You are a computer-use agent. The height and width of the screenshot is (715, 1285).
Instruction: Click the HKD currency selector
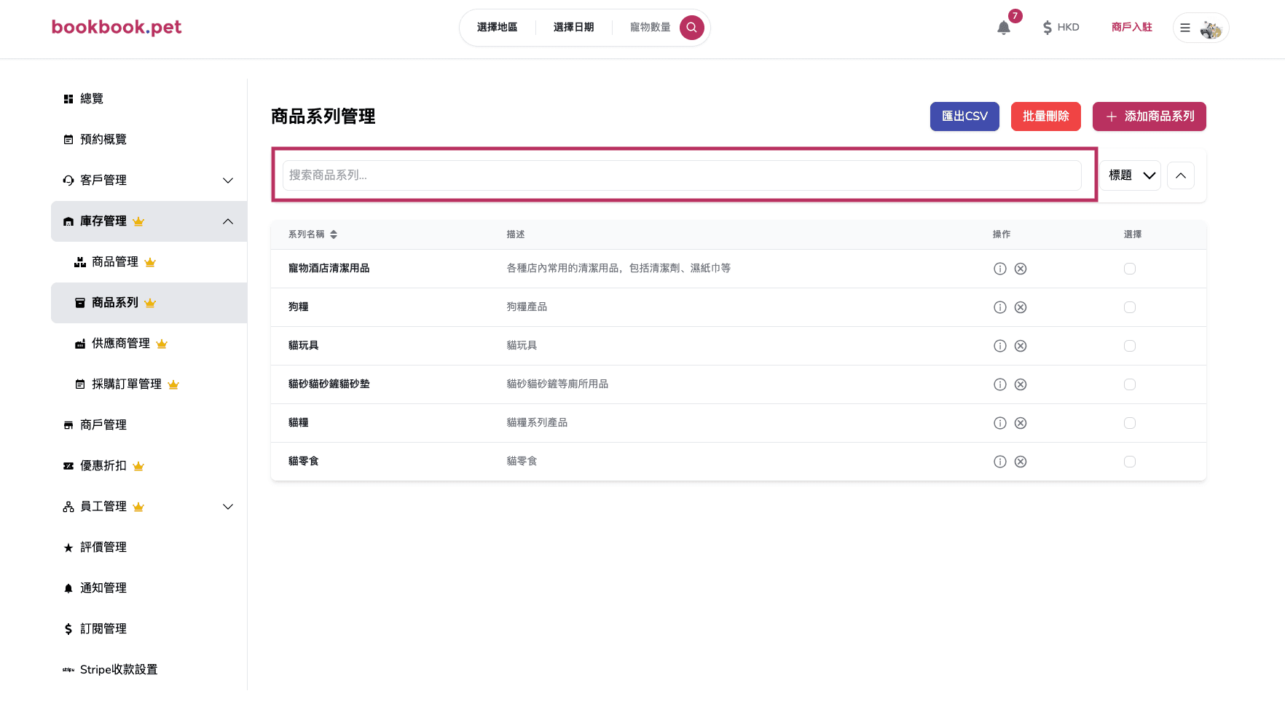point(1061,28)
